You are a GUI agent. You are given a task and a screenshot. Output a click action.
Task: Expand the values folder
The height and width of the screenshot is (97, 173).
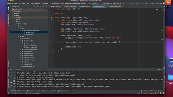(20, 62)
